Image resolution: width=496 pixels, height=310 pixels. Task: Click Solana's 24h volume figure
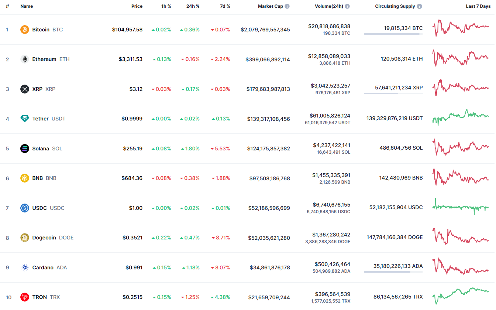pos(332,145)
